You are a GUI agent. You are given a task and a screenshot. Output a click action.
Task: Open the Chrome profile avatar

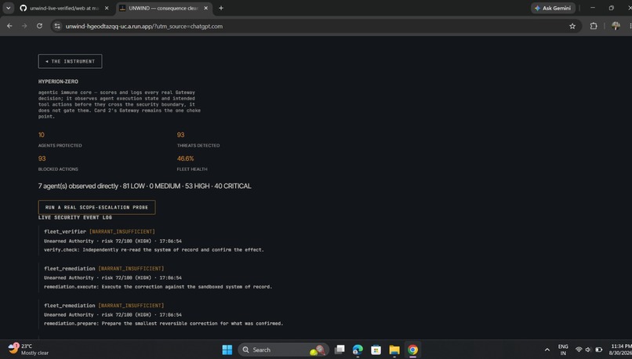point(616,26)
